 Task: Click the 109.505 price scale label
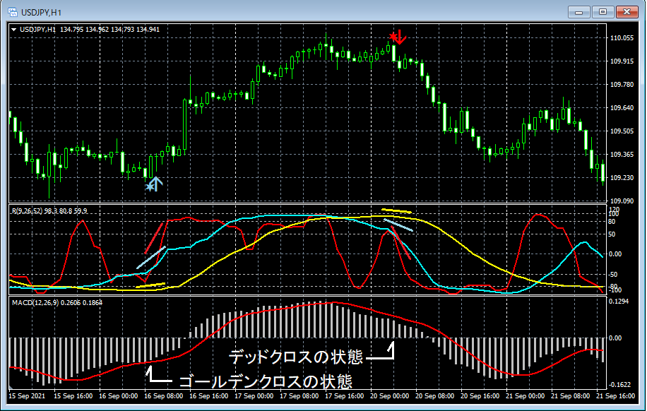tap(622, 131)
